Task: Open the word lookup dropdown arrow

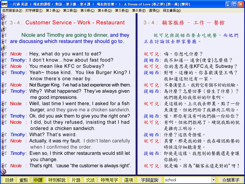Action: pyautogui.click(x=213, y=180)
